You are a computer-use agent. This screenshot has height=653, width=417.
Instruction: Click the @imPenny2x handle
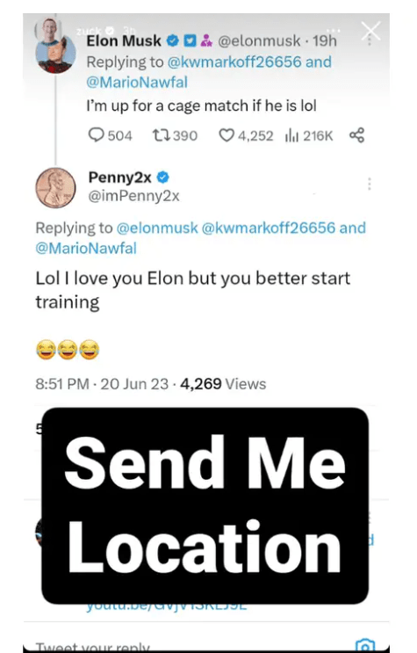pyautogui.click(x=133, y=196)
